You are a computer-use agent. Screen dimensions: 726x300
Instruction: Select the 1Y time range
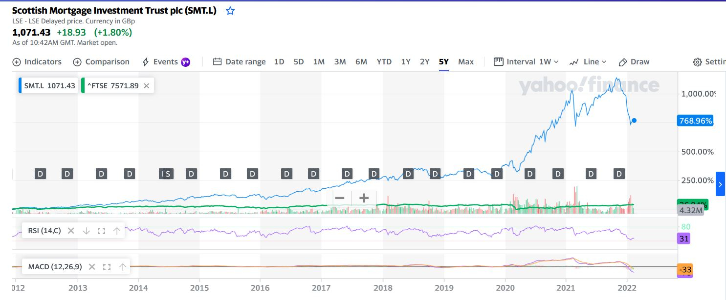click(x=406, y=62)
